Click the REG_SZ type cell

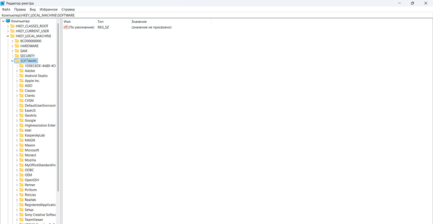click(103, 27)
